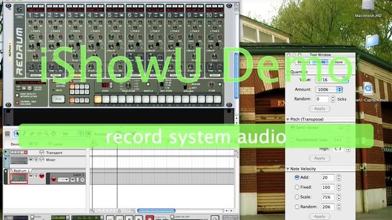Click the Add velocity value stepper
This screenshot has height=220, width=392.
point(339,177)
